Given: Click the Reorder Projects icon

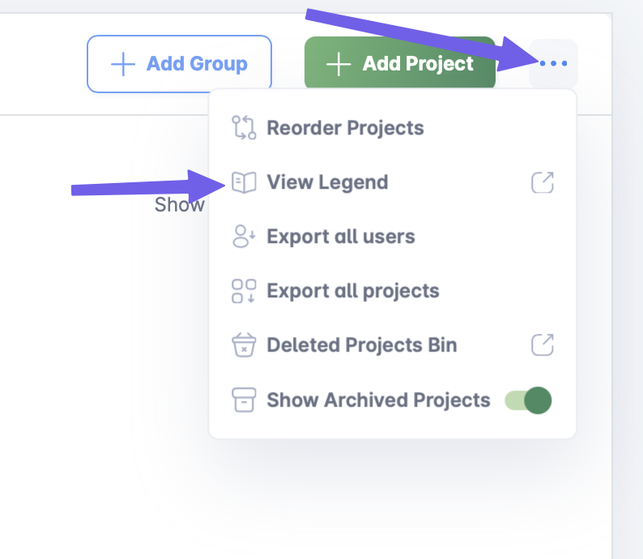Looking at the screenshot, I should click(x=244, y=128).
